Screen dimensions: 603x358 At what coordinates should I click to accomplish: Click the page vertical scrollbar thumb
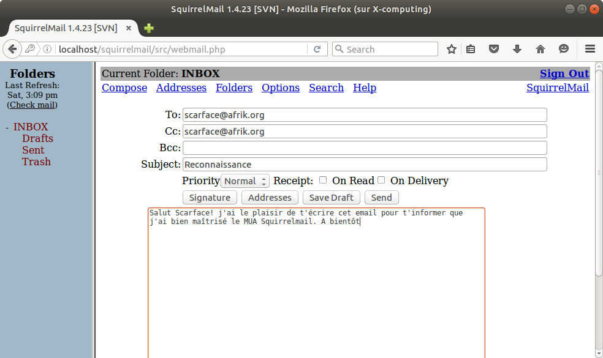(598, 173)
